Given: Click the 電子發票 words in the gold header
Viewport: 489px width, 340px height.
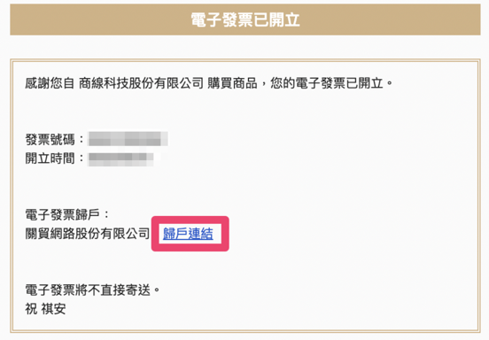Looking at the screenshot, I should click(221, 19).
